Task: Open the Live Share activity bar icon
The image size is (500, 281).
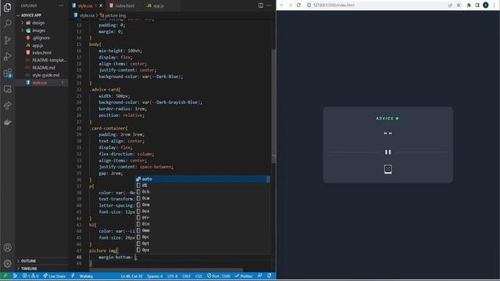Action: click(x=7, y=106)
